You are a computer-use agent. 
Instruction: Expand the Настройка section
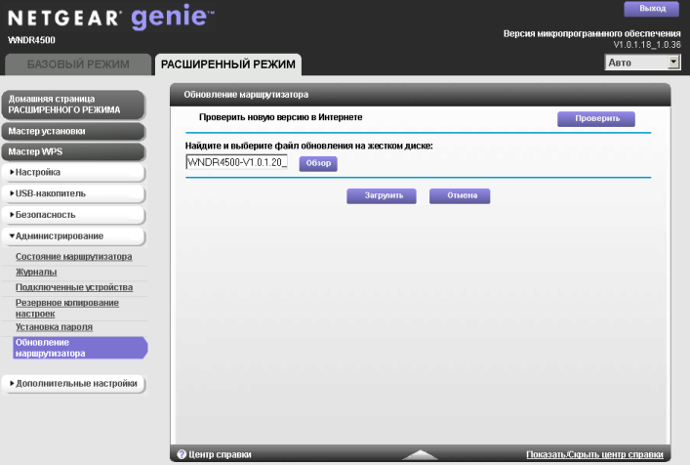pyautogui.click(x=73, y=172)
